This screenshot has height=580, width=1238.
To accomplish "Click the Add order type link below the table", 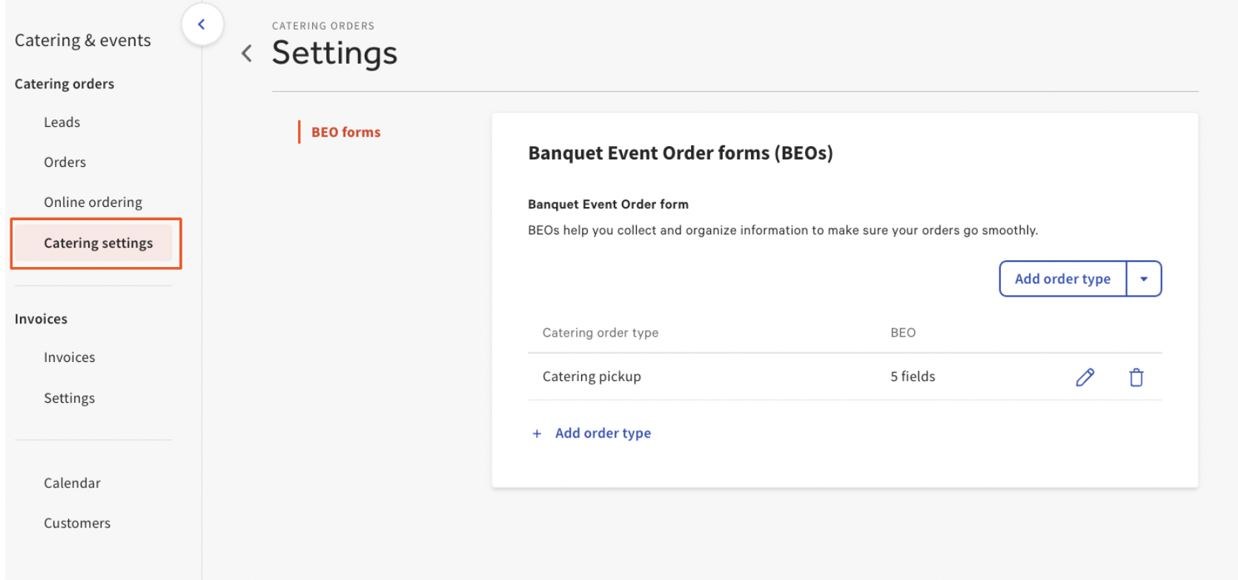I will pos(603,433).
